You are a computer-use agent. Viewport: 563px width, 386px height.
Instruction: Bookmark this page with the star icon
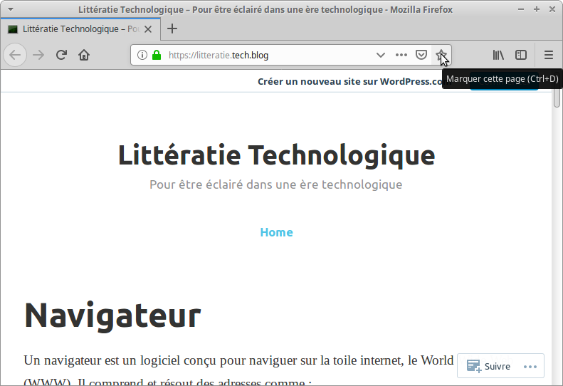(x=441, y=55)
